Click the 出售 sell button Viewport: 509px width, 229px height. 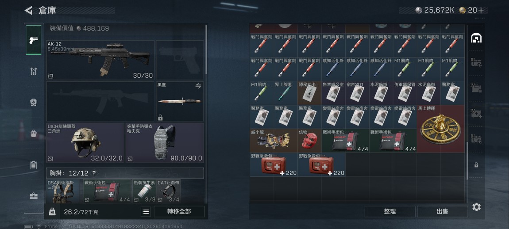(x=442, y=211)
